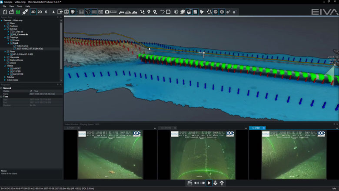Click the camera snapshot icon in toolbar
The height and width of the screenshot is (191, 339).
(107, 12)
